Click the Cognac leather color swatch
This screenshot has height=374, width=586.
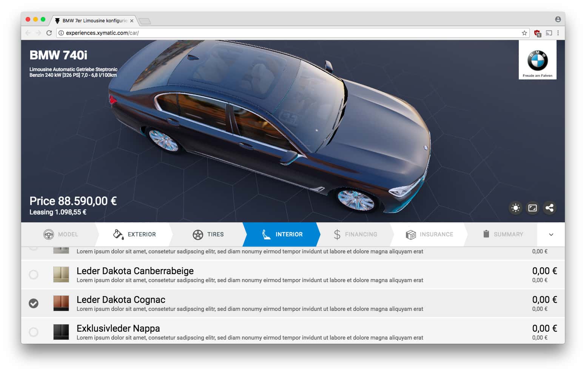pyautogui.click(x=61, y=303)
